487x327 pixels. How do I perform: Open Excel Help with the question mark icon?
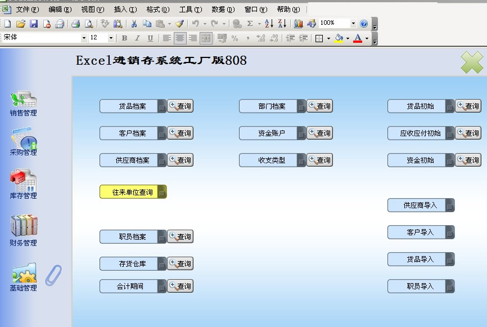tap(364, 24)
